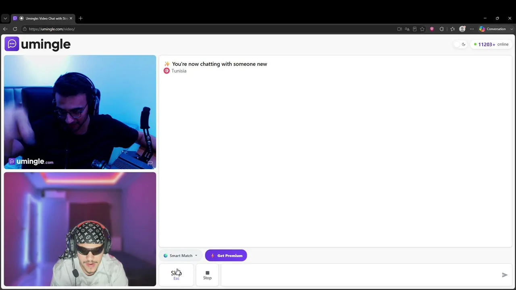Click the report flag on stranger video

pos(150,163)
